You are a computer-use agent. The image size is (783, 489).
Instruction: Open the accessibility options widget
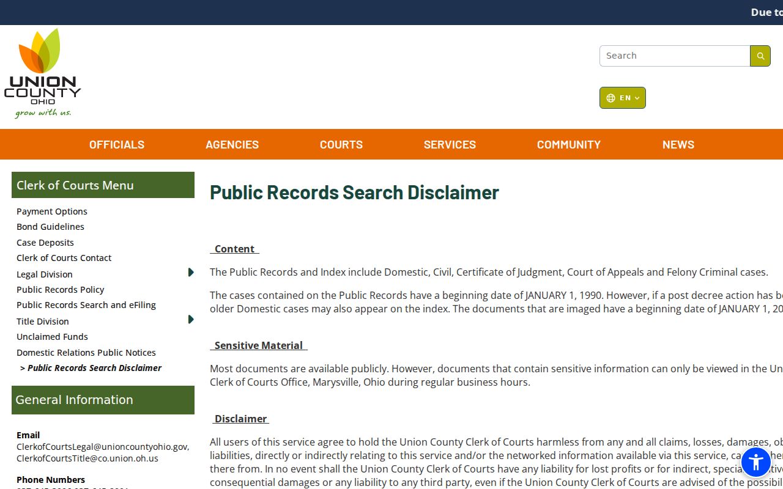[x=756, y=462]
